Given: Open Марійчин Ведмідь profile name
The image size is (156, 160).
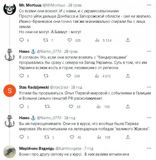Looking at the screenshot, I should point(37,148).
